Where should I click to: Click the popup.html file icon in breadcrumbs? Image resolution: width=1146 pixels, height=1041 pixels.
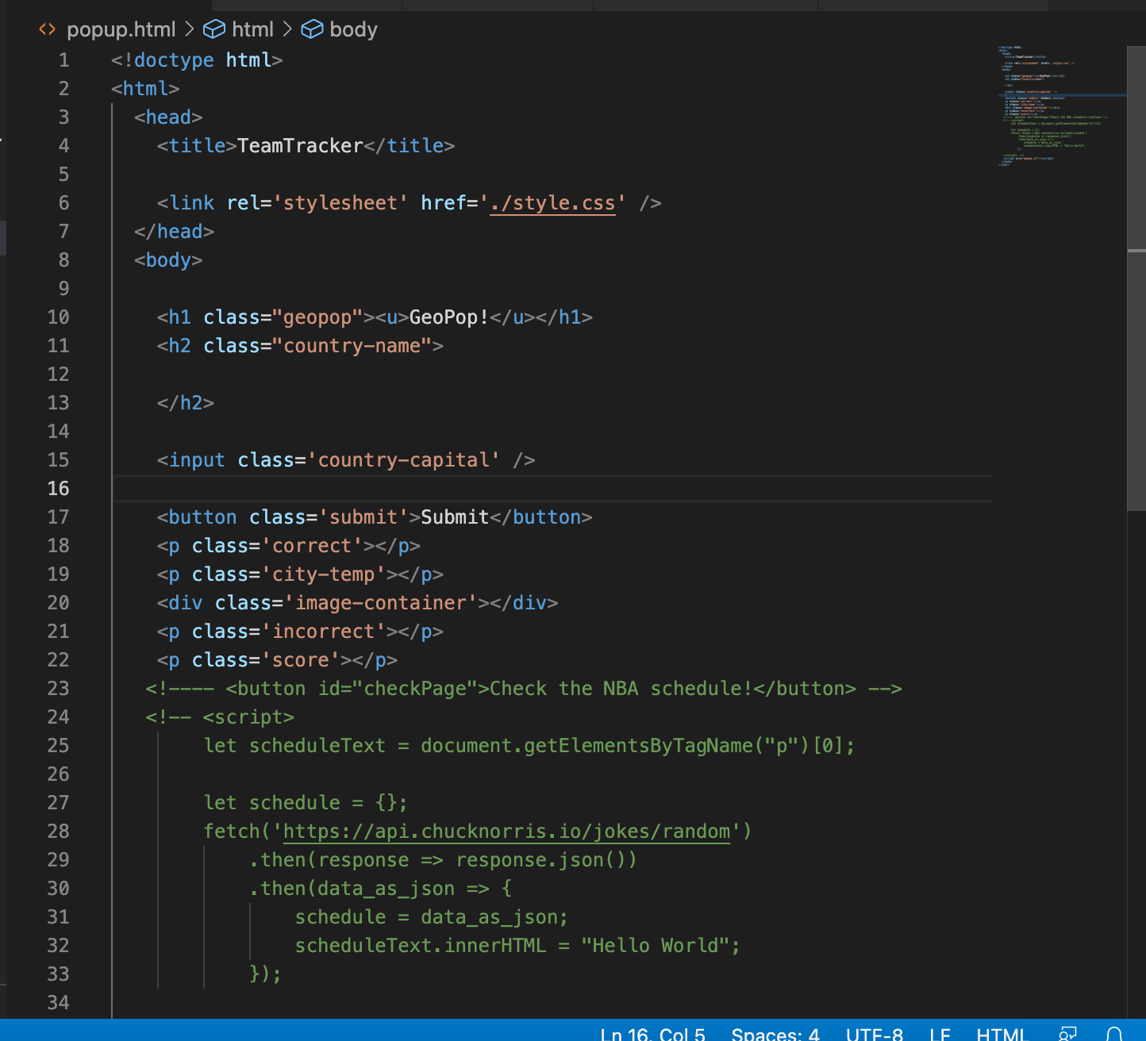point(48,30)
